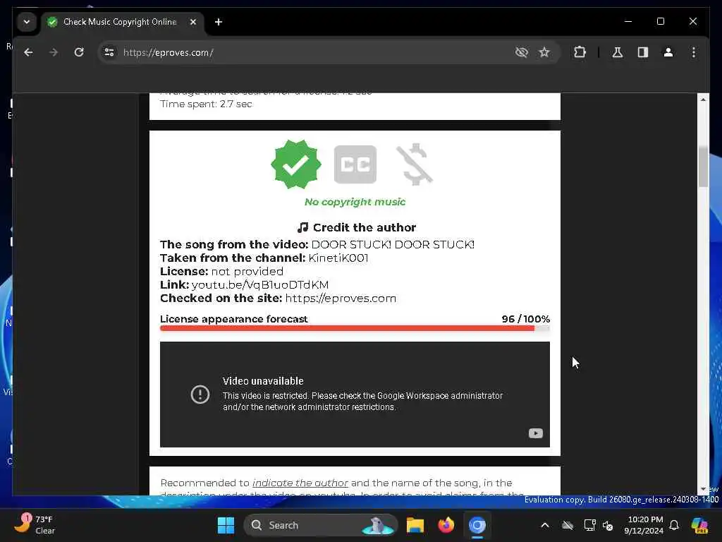Open site information icon in address bar
This screenshot has height=542, width=722.
click(x=109, y=52)
